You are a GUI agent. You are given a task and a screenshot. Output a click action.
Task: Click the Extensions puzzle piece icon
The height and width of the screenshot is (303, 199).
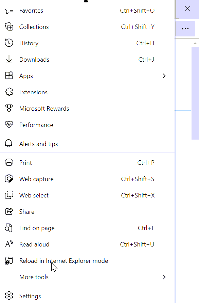click(9, 92)
